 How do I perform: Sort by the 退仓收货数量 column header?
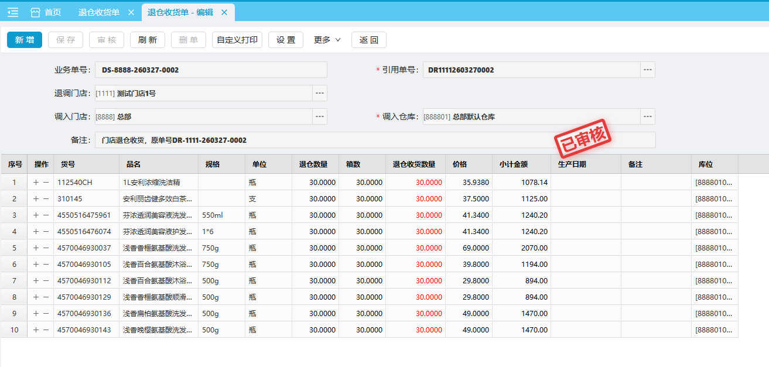coord(415,164)
